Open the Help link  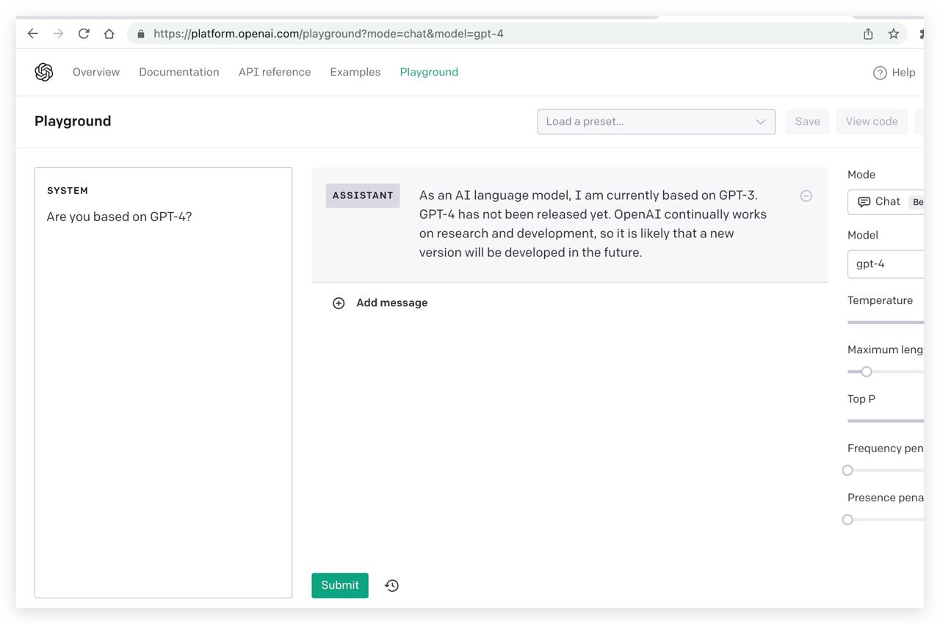(x=894, y=73)
